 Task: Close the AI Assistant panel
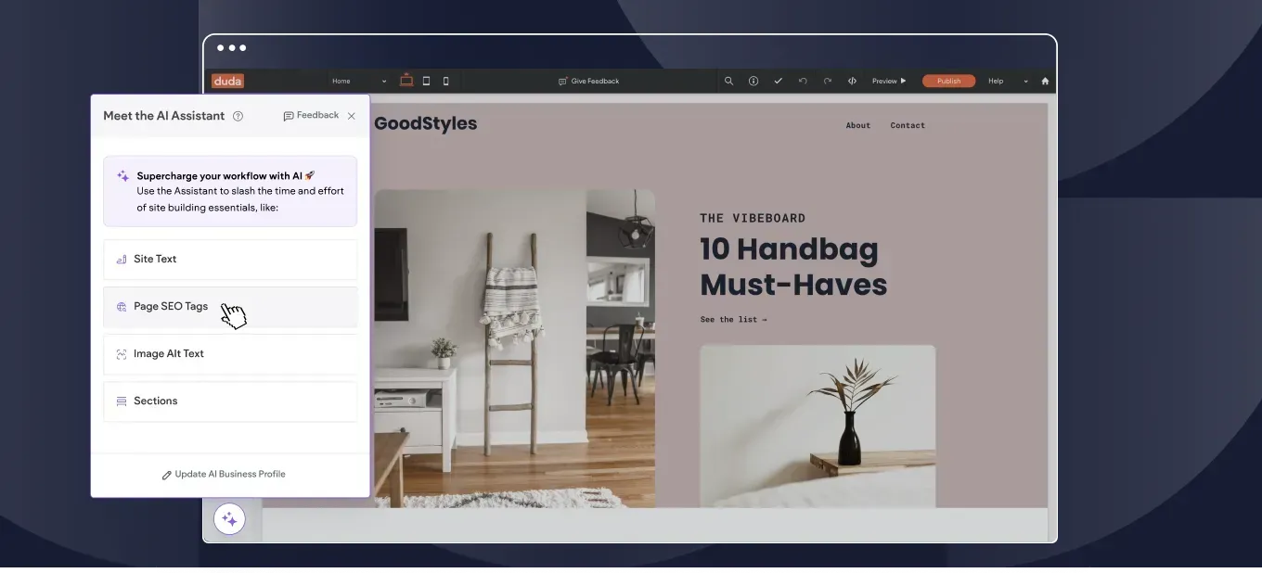point(351,116)
